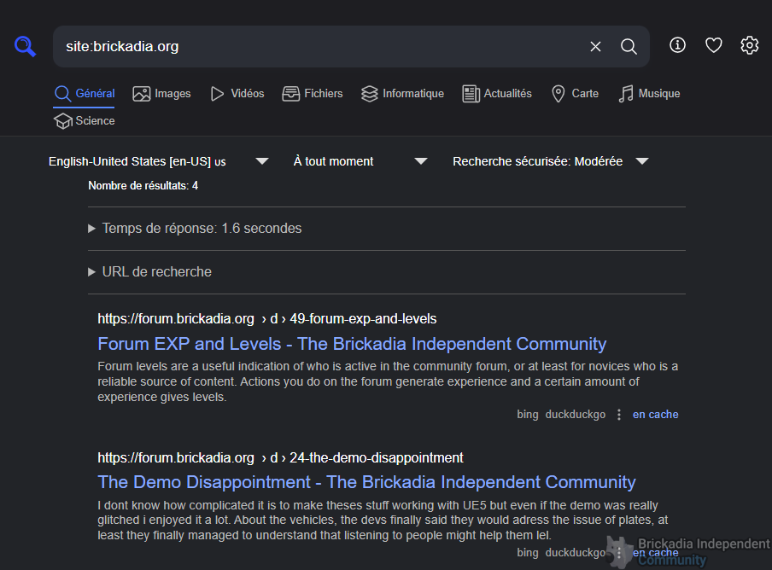
Task: Open the Carte tab
Action: 575,94
